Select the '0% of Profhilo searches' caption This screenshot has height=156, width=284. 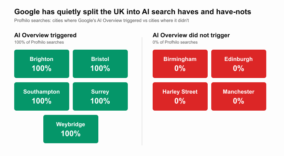[175, 42]
